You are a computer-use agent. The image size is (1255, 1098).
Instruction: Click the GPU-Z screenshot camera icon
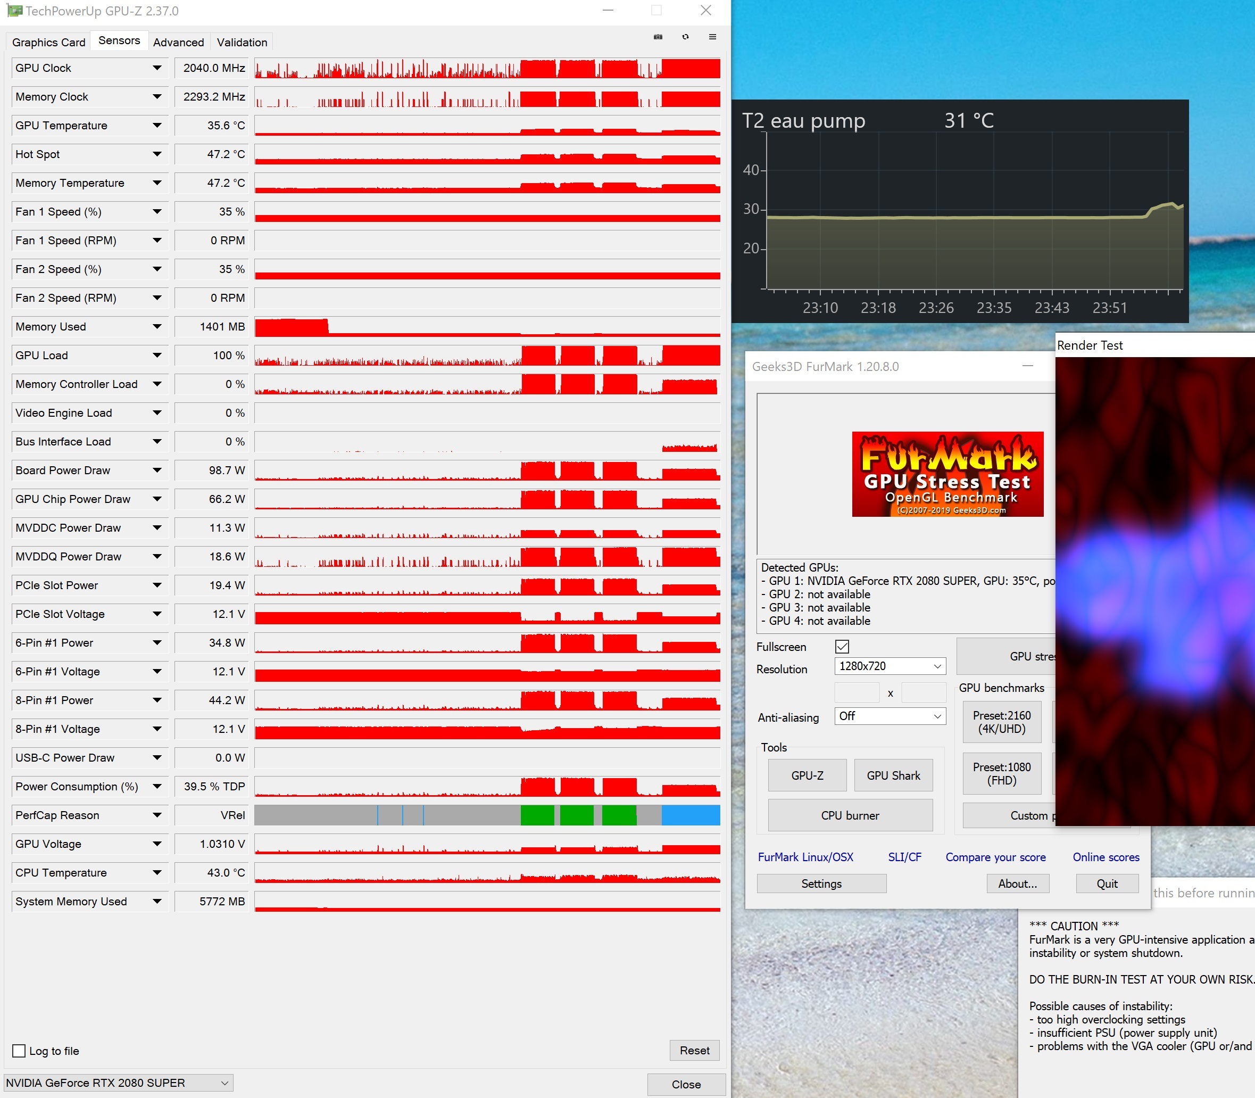click(658, 37)
